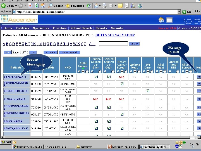Expand the Child Immun plus button
This screenshot has width=201, height=151.
click(x=83, y=72)
